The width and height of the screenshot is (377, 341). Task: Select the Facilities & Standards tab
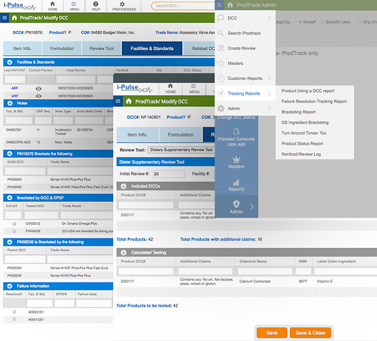point(152,48)
